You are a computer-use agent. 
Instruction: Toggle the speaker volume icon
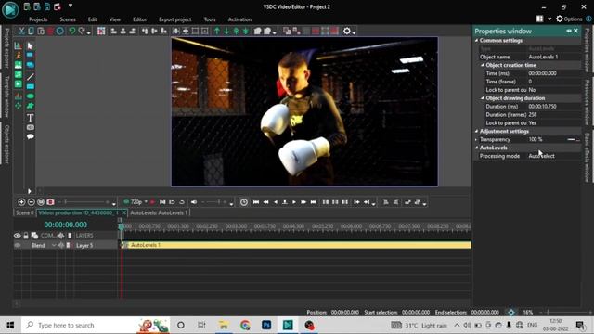(194, 202)
